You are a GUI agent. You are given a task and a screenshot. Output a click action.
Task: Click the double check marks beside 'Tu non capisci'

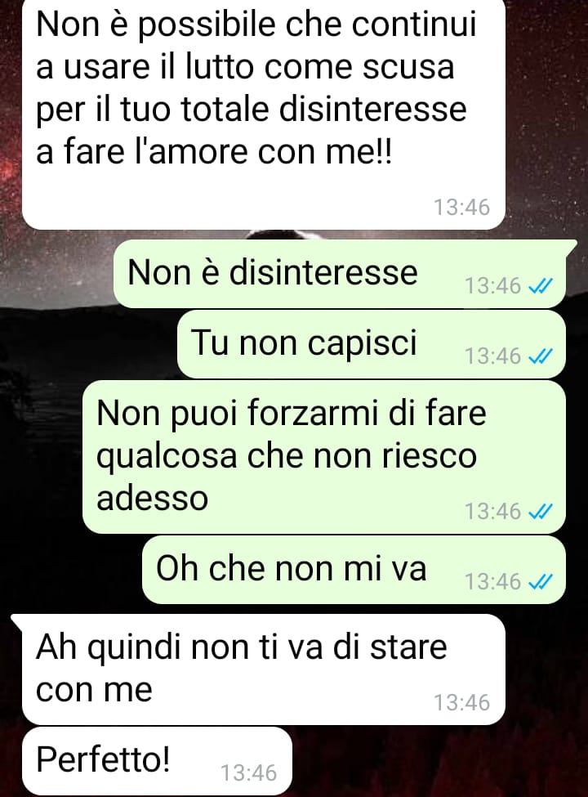540,357
